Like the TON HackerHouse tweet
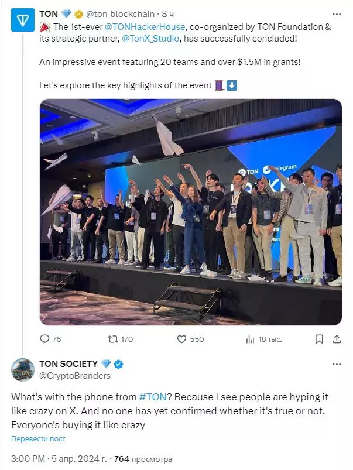 (x=182, y=339)
